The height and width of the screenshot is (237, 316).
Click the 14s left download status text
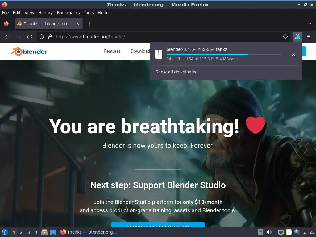202,59
